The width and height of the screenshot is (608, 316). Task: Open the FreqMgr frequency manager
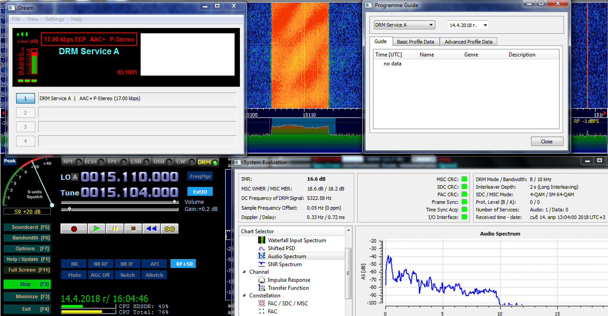click(x=199, y=176)
